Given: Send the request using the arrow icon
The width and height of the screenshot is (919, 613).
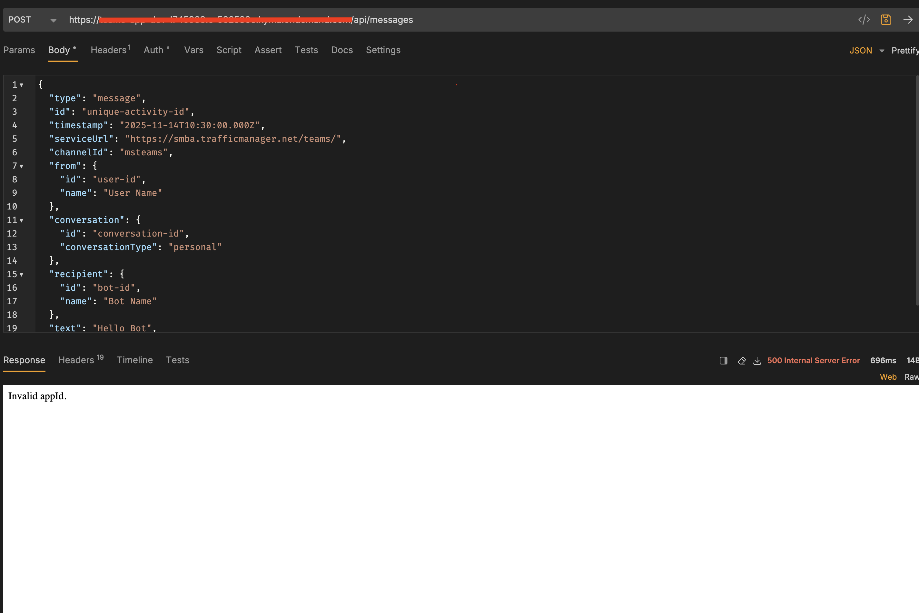Looking at the screenshot, I should [908, 19].
